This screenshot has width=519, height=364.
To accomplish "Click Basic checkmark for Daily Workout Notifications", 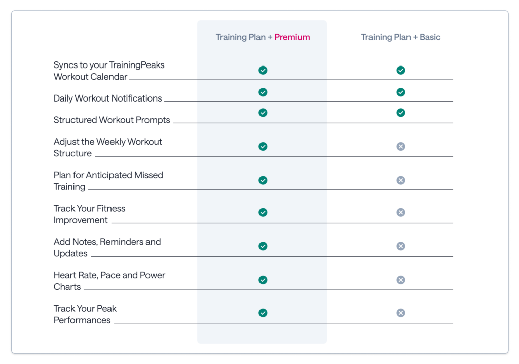I will pyautogui.click(x=400, y=92).
